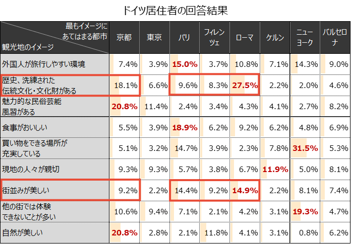Click the ニューヨーク column header
351x244 pixels.
(x=305, y=38)
